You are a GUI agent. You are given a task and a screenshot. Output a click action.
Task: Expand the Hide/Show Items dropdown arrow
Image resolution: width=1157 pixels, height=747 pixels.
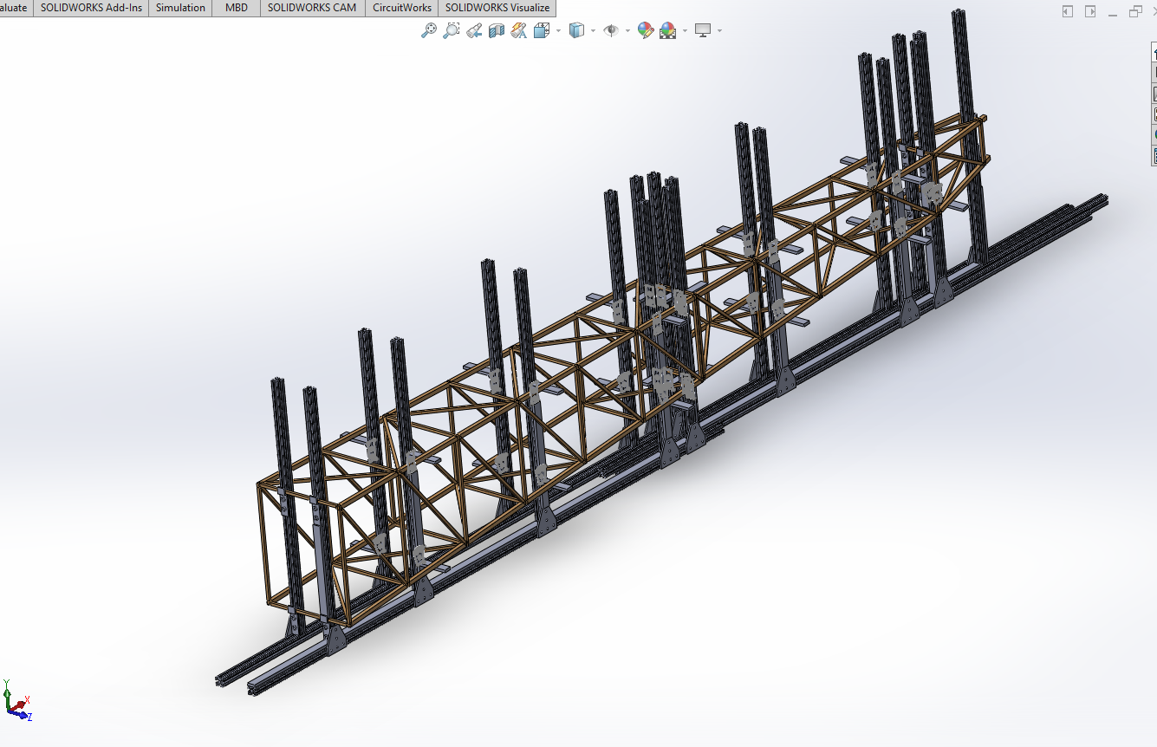627,30
